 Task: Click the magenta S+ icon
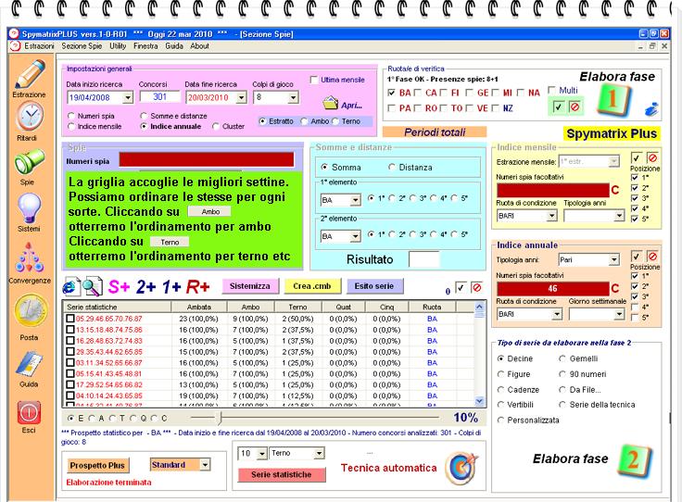[119, 286]
